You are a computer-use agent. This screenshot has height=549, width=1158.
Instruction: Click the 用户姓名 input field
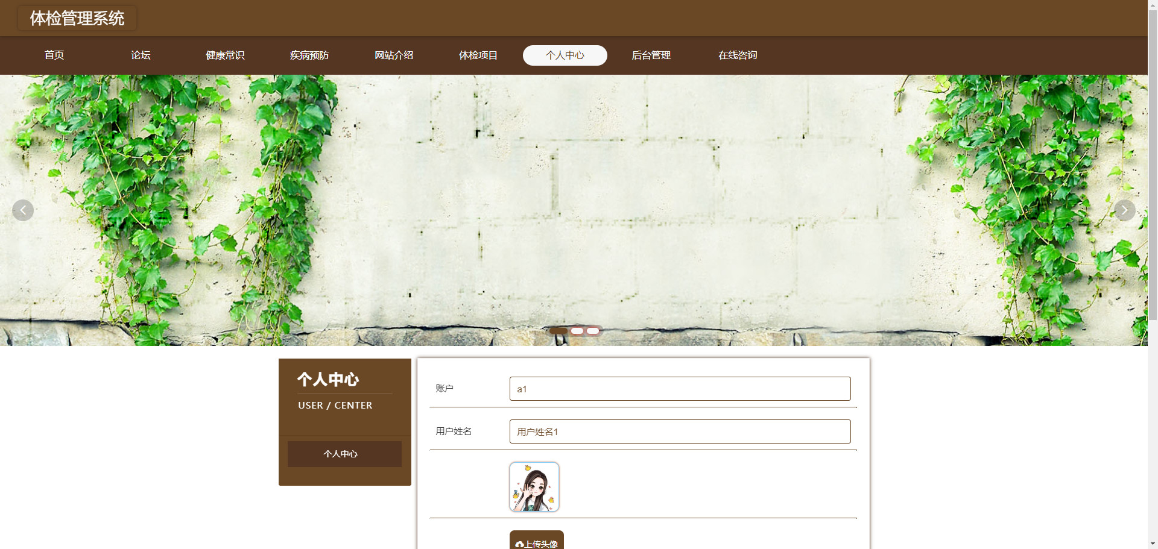(x=680, y=431)
